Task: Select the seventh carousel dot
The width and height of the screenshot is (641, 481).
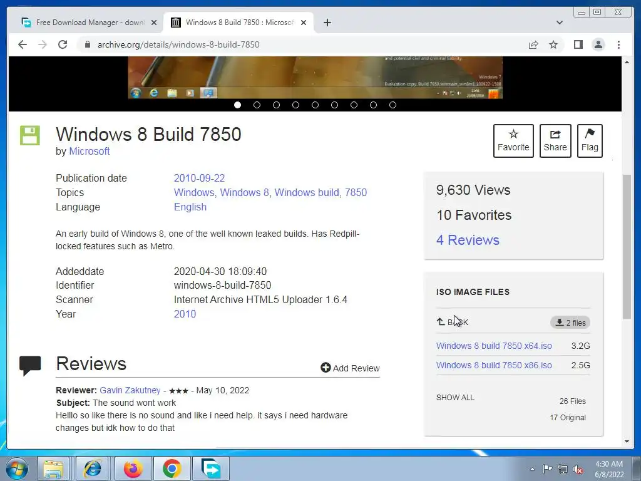Action: pyautogui.click(x=354, y=105)
